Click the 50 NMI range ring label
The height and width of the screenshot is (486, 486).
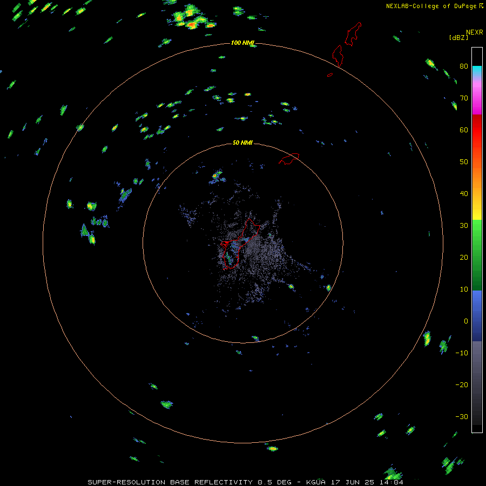point(242,143)
